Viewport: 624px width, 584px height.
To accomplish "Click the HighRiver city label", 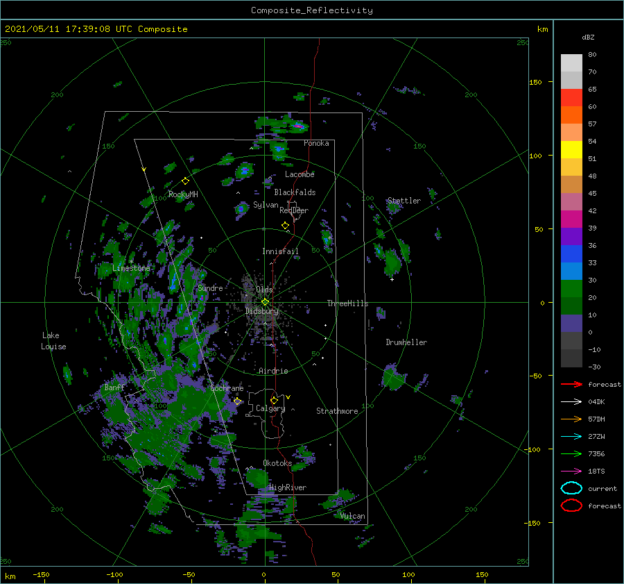I will [x=288, y=487].
